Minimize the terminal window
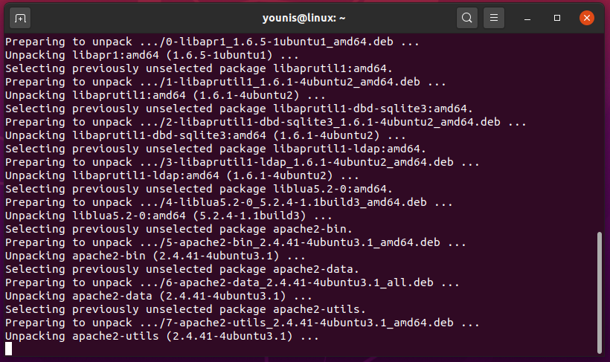Image resolution: width=610 pixels, height=362 pixels. (x=529, y=18)
